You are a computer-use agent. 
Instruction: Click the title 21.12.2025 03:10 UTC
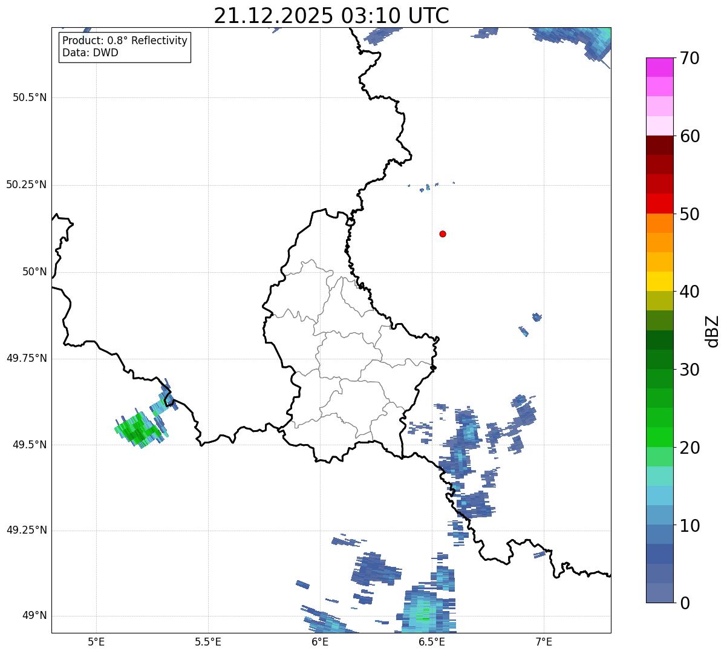(x=331, y=16)
